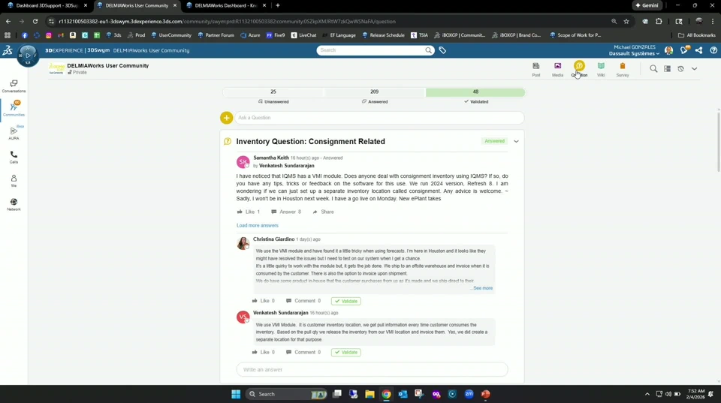Screen dimensions: 721x403
Task: Share the consignment question
Action: pyautogui.click(x=323, y=212)
